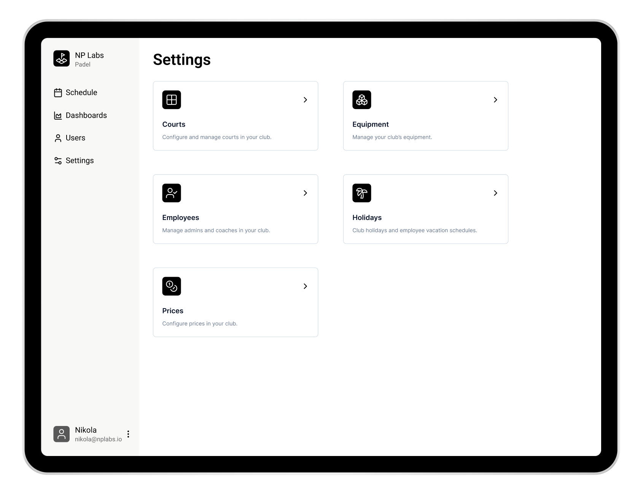This screenshot has height=494, width=643.
Task: Click Nikola's profile avatar icon
Action: point(61,434)
